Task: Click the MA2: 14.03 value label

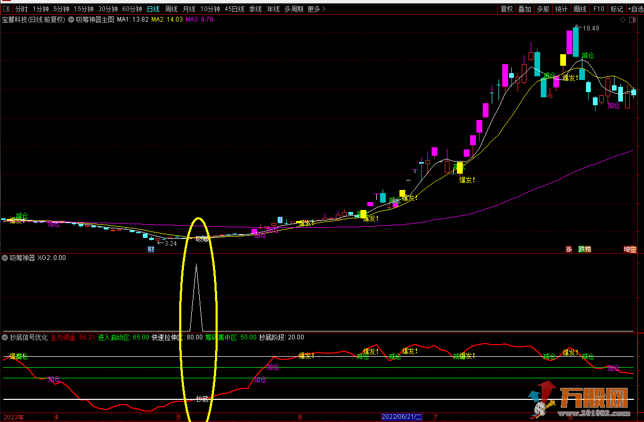Action: (x=167, y=20)
